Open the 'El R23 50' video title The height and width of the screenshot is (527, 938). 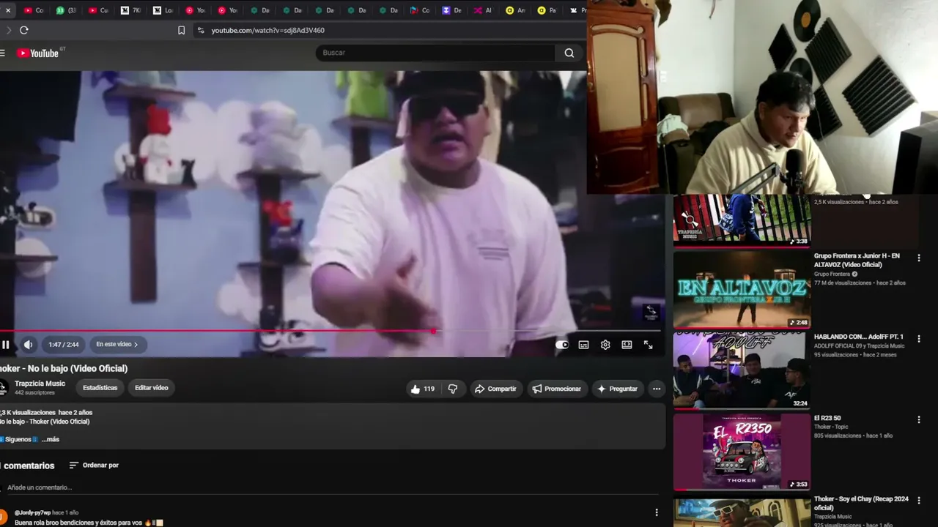coord(827,418)
